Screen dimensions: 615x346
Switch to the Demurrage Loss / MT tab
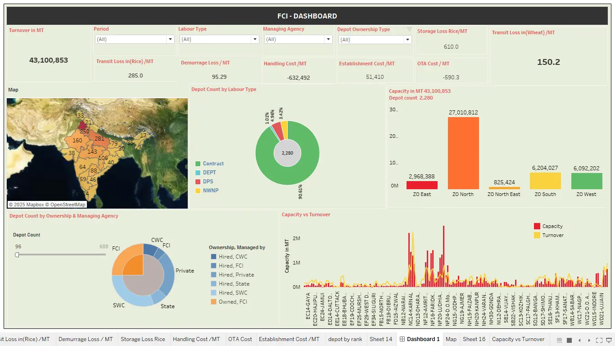[86, 339]
